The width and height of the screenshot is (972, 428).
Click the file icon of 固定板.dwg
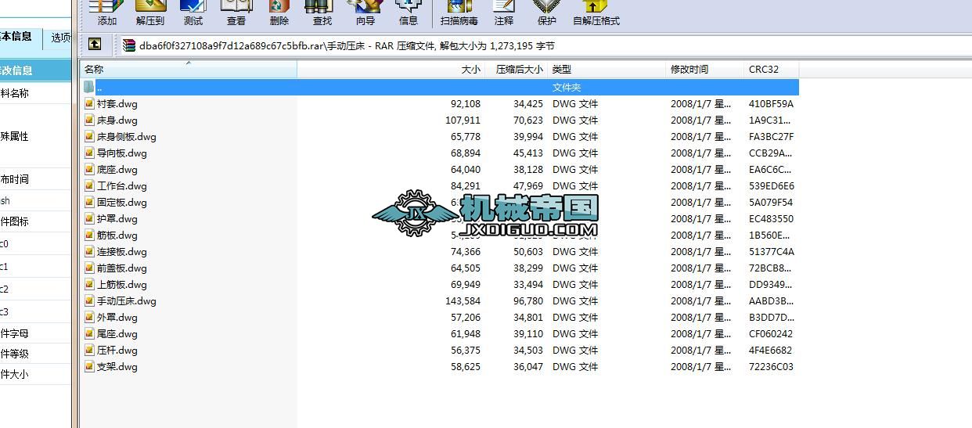[x=89, y=202]
